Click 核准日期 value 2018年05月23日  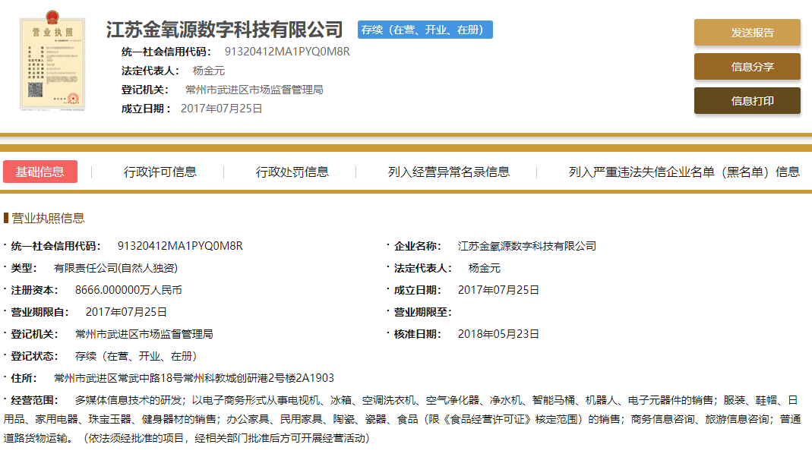point(498,334)
